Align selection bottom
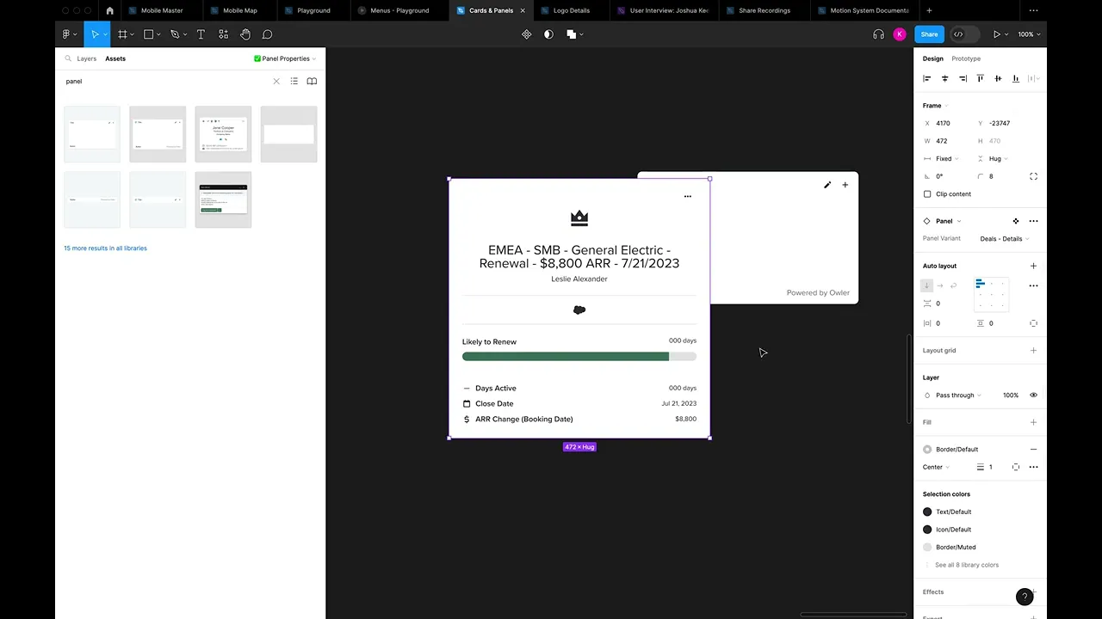This screenshot has width=1102, height=619. [x=1016, y=78]
